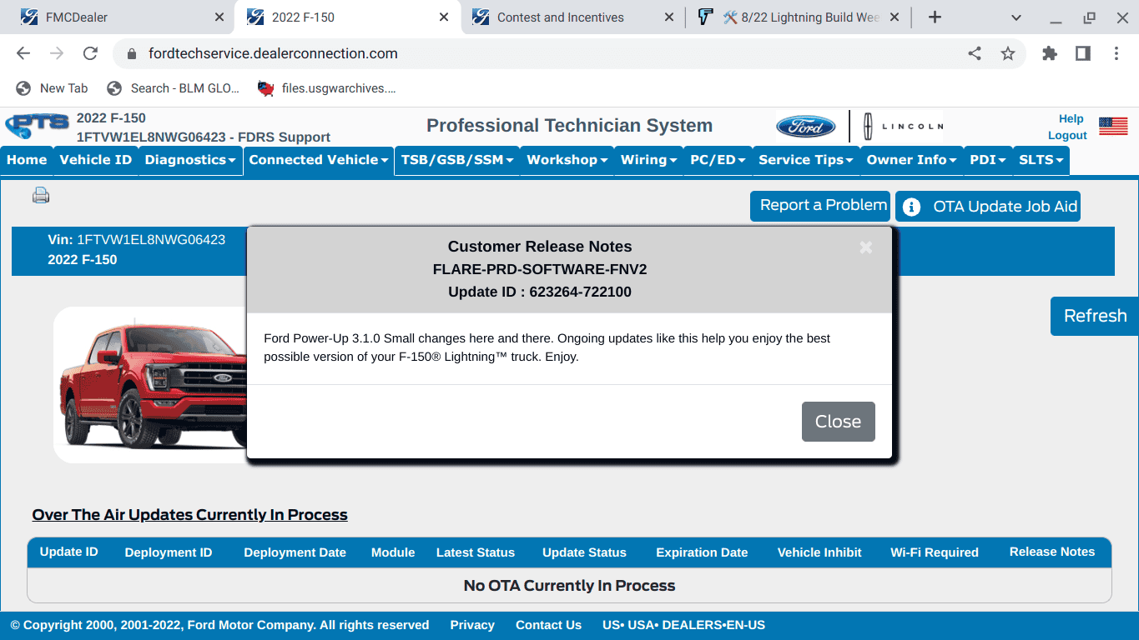Close release notes with X icon
This screenshot has width=1139, height=640.
point(865,247)
